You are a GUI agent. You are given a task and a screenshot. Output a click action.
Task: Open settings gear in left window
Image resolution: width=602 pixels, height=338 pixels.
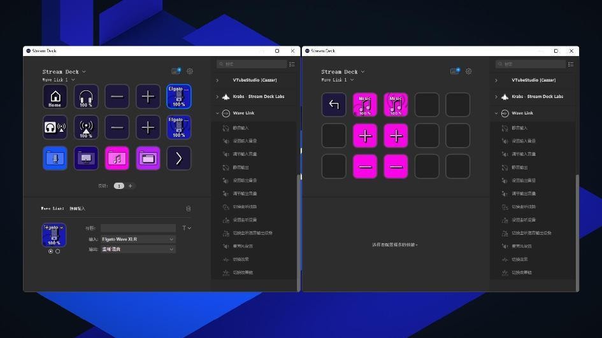pos(190,71)
